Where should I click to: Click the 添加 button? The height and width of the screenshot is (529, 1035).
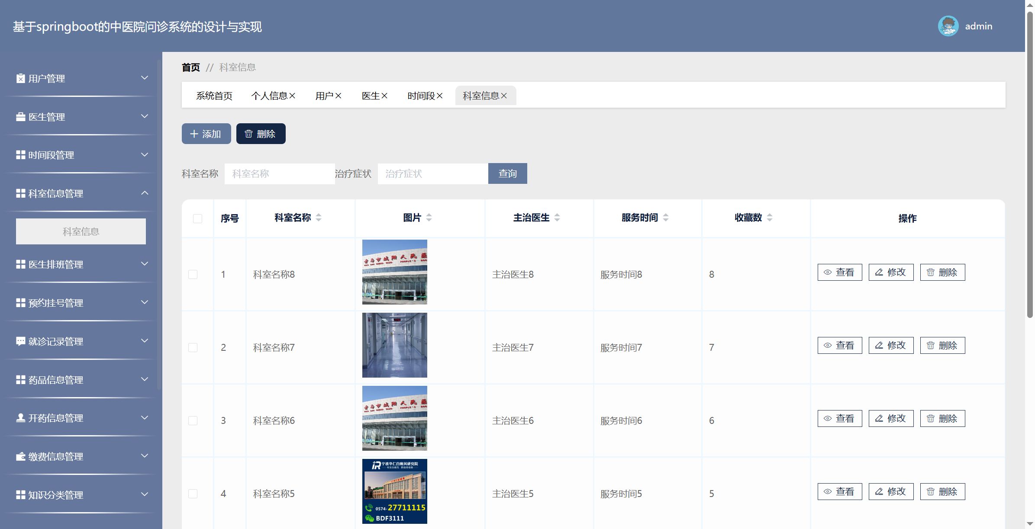pyautogui.click(x=206, y=134)
